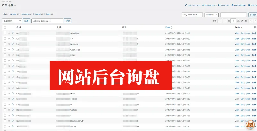
Task: Click Preview Form eye link
Action: tap(209, 5)
